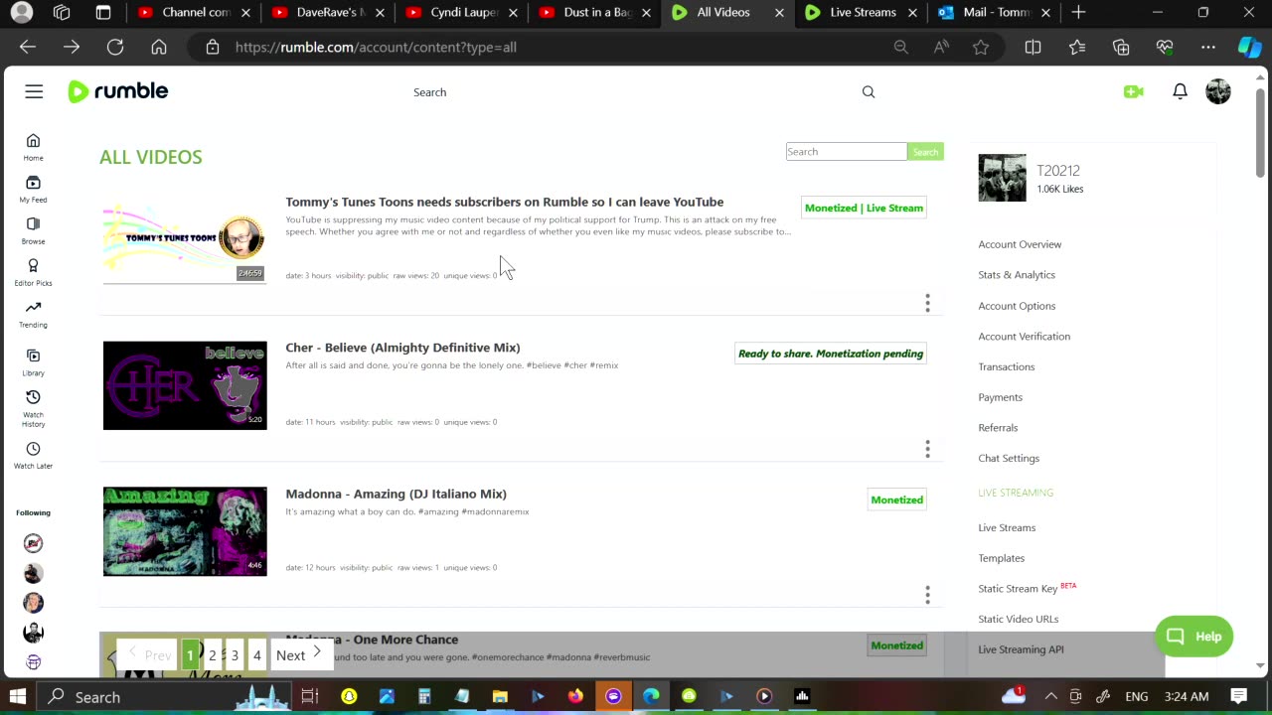
Task: Open options for Cher Believe video
Action: point(927,449)
